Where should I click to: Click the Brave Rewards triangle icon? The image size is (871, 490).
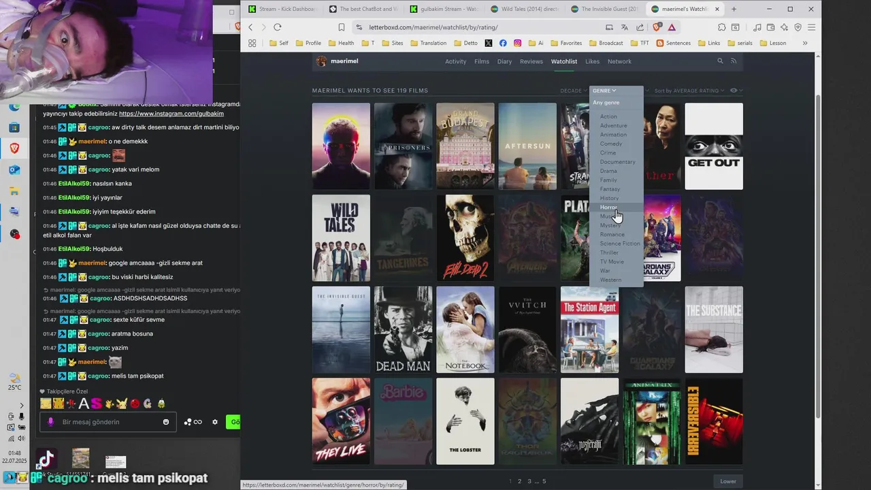click(672, 27)
